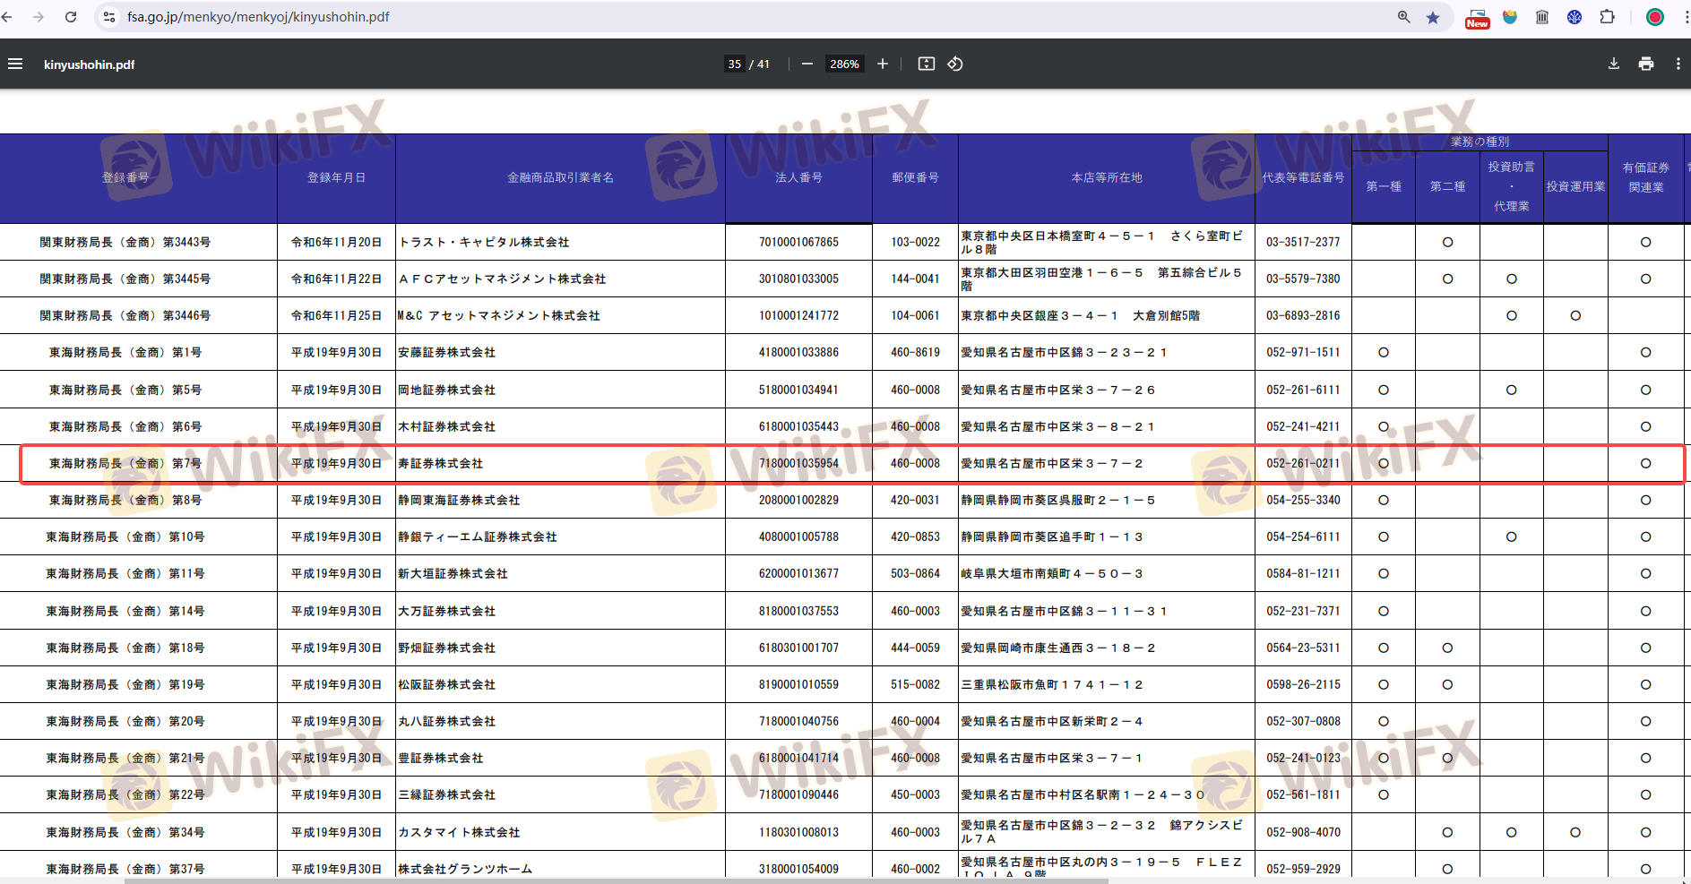The width and height of the screenshot is (1691, 884).
Task: Click the zoom out minus button
Action: click(x=807, y=64)
